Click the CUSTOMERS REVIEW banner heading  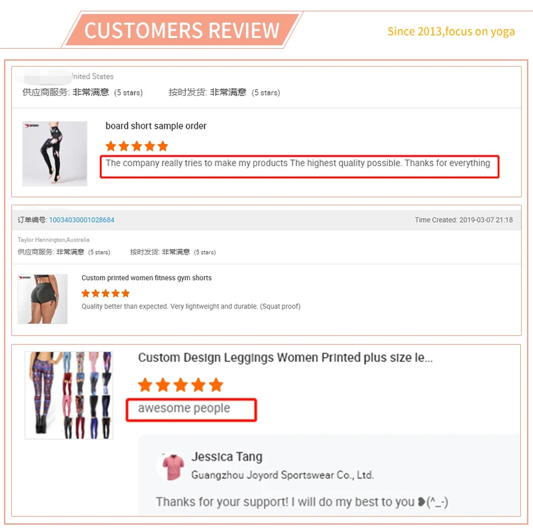(182, 30)
